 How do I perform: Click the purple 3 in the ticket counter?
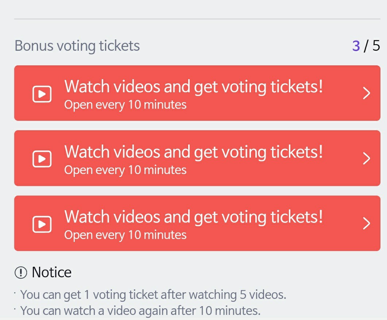[x=356, y=46]
